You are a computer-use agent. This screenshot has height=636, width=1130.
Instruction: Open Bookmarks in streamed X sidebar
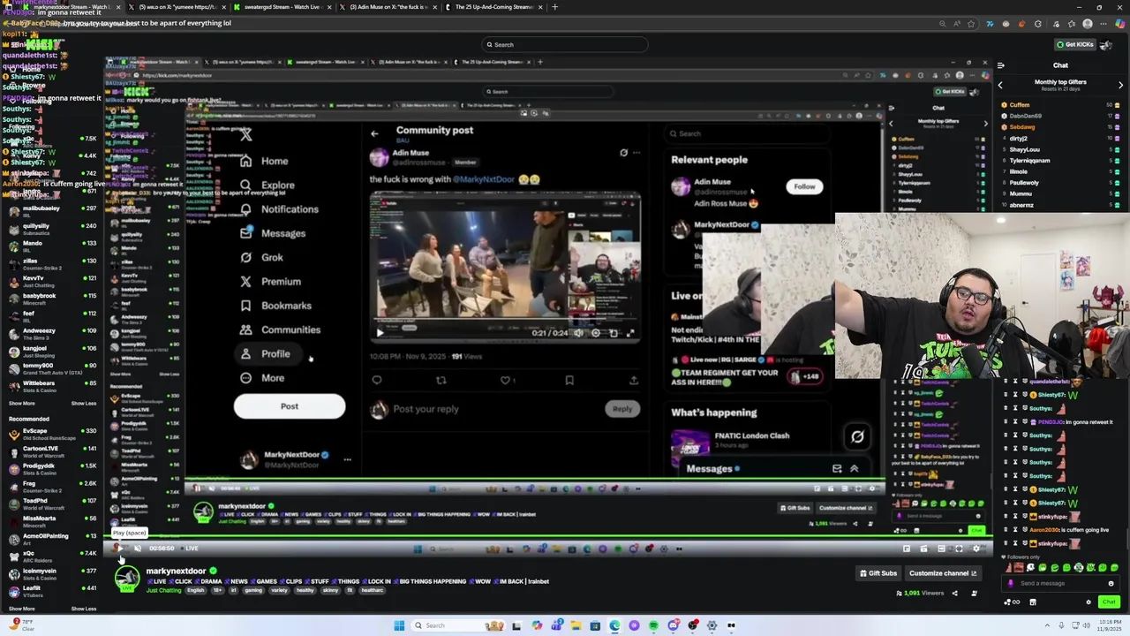pyautogui.click(x=275, y=306)
